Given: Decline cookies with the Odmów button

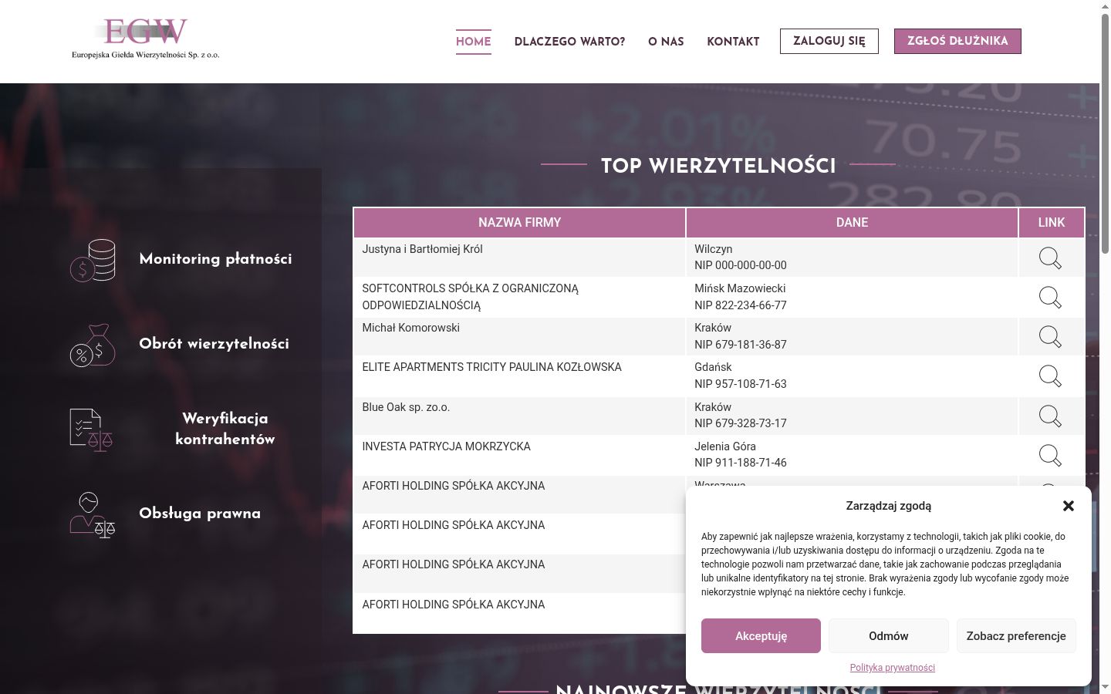Looking at the screenshot, I should (889, 636).
